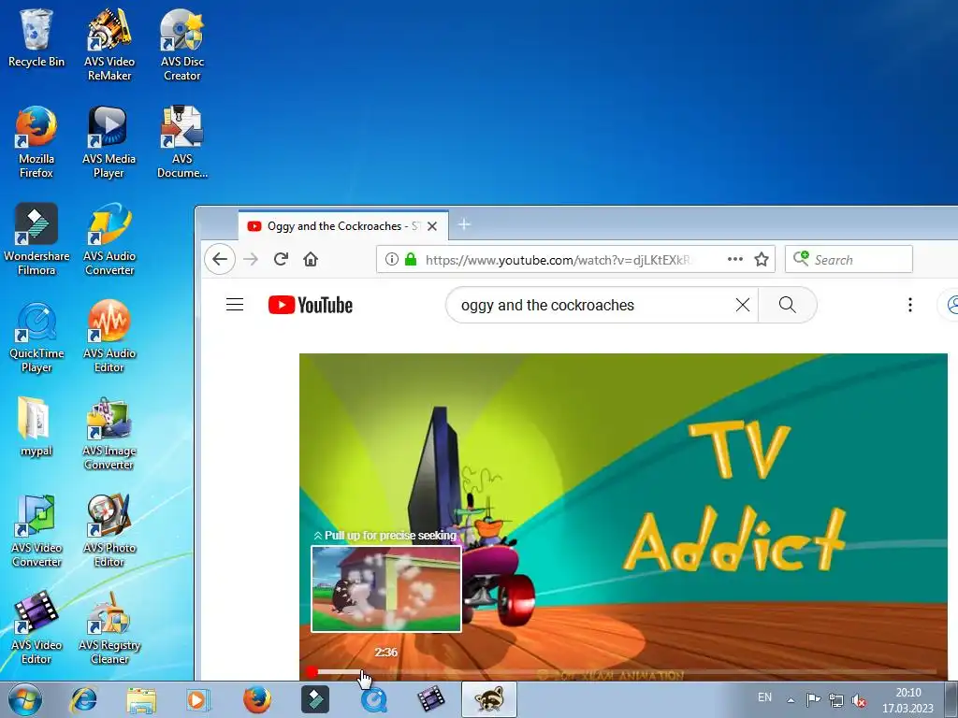The width and height of the screenshot is (958, 718).
Task: Open AVS Video Converter shortcut
Action: point(36,531)
